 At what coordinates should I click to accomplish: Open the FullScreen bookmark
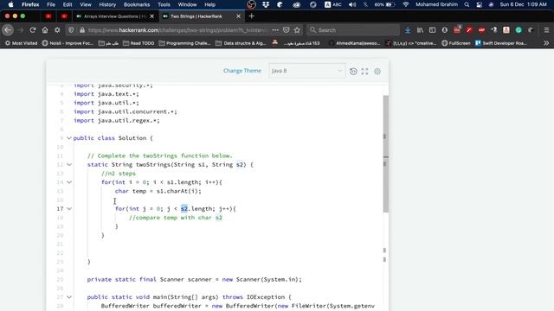point(456,43)
